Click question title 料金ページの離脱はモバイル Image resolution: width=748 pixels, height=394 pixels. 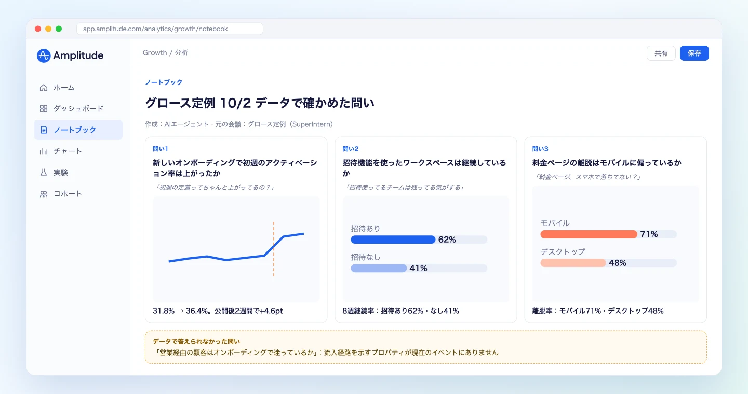pyautogui.click(x=607, y=163)
